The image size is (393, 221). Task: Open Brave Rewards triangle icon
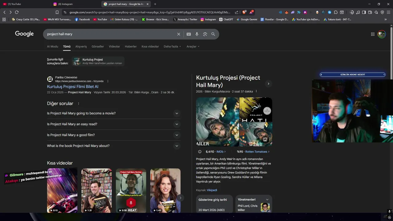point(251,12)
